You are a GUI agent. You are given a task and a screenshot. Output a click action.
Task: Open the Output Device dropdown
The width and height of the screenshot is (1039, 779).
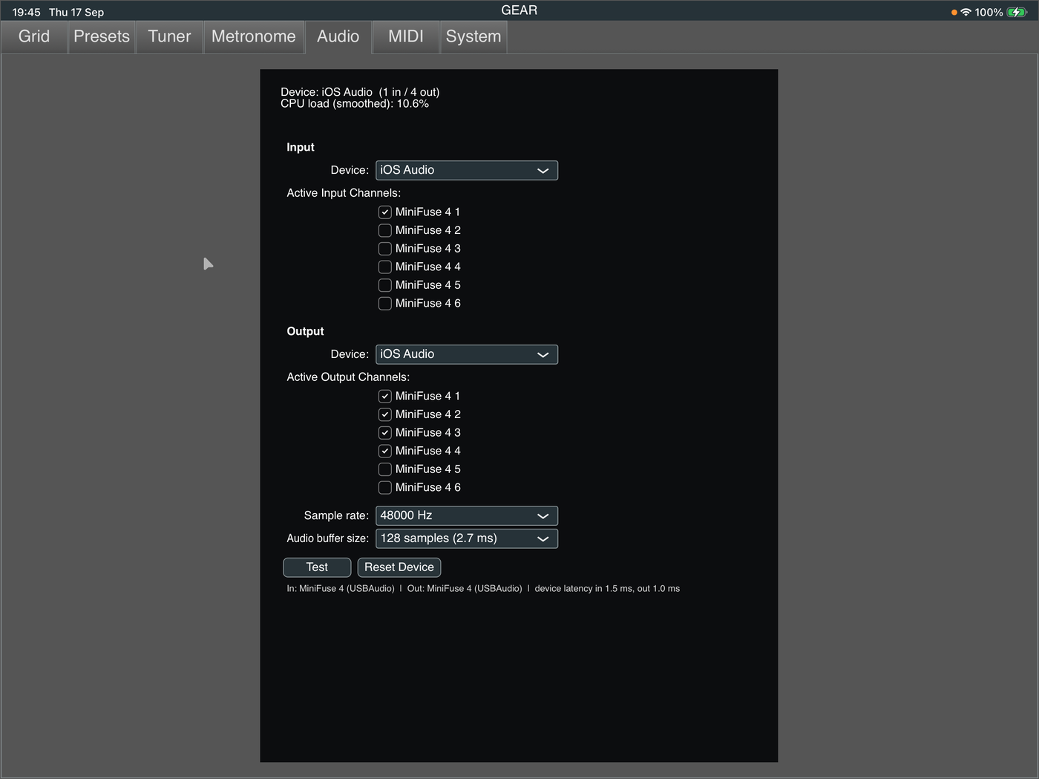tap(467, 354)
